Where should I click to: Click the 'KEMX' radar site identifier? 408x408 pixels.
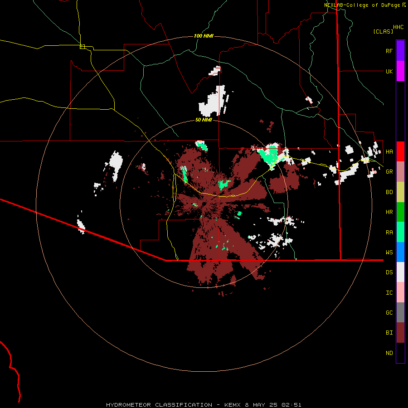[x=233, y=405]
